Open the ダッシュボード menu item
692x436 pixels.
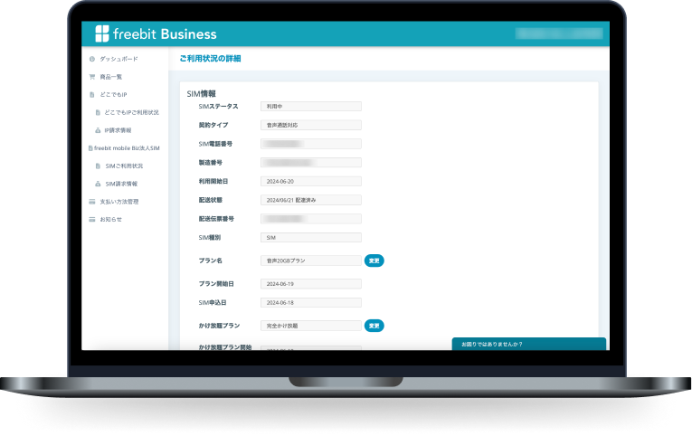[119, 59]
